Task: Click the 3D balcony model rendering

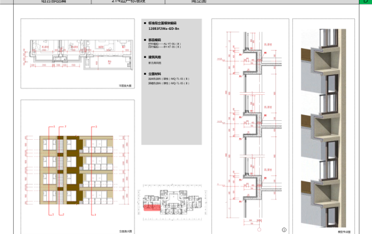Action: [x=323, y=127]
